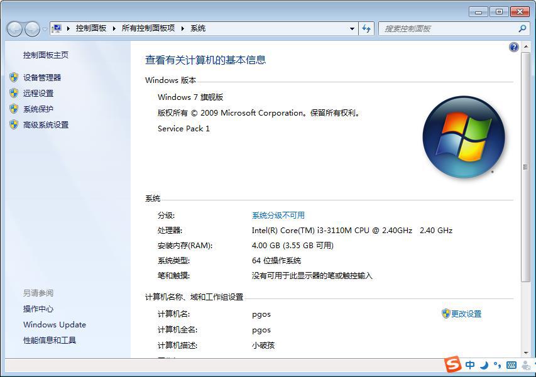
Task: Open address bar history dropdown
Action: [x=352, y=29]
